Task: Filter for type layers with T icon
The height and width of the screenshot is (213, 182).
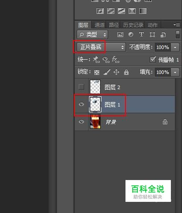Action: [x=142, y=35]
